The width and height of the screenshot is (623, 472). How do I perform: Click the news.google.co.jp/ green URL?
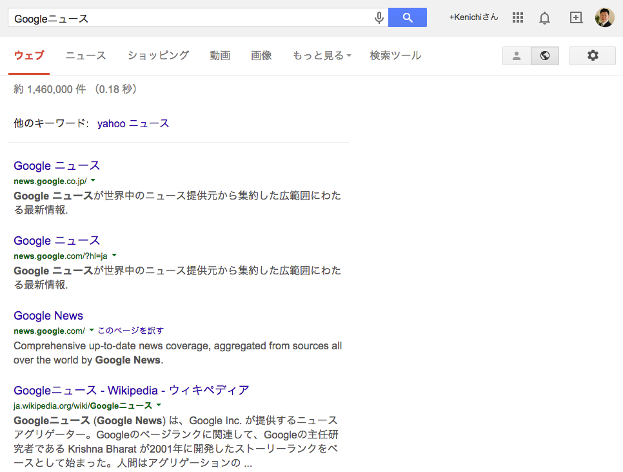click(50, 181)
